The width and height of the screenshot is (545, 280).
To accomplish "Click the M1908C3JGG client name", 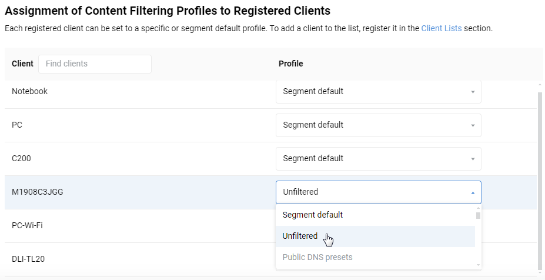I will coord(37,192).
